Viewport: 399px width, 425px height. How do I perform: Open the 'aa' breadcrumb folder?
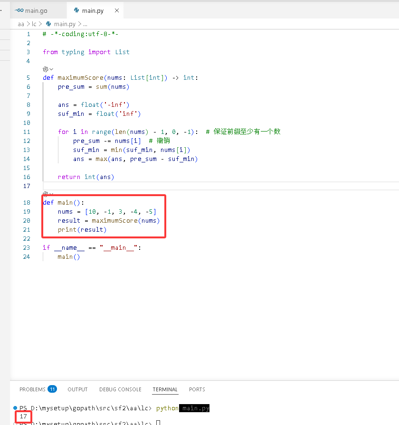21,24
